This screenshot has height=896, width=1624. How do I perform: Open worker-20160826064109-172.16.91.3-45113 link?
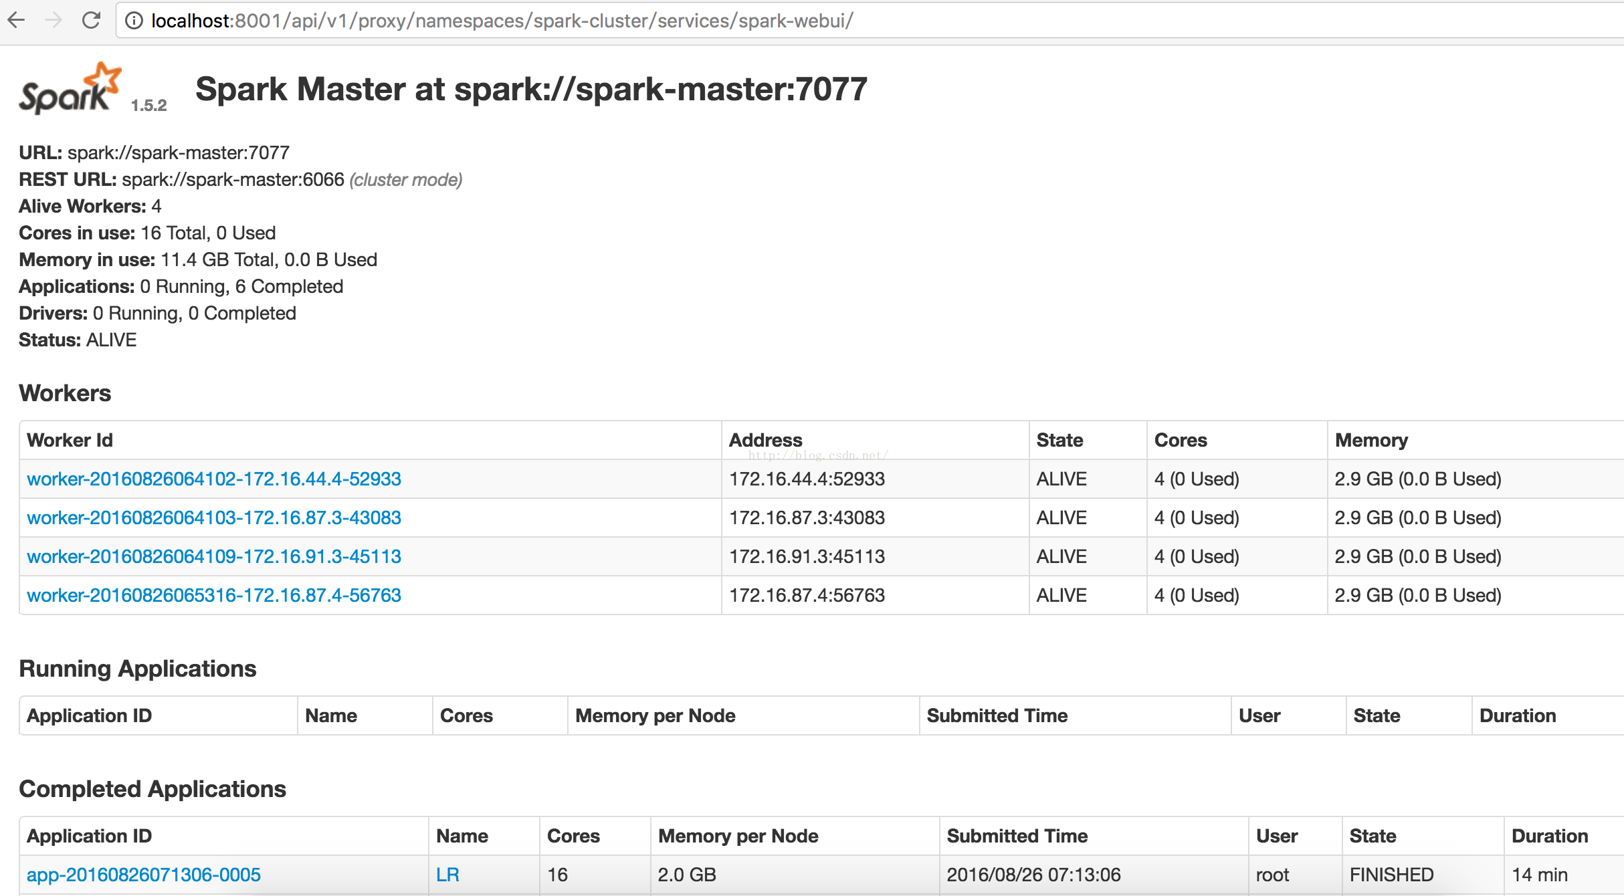(213, 556)
